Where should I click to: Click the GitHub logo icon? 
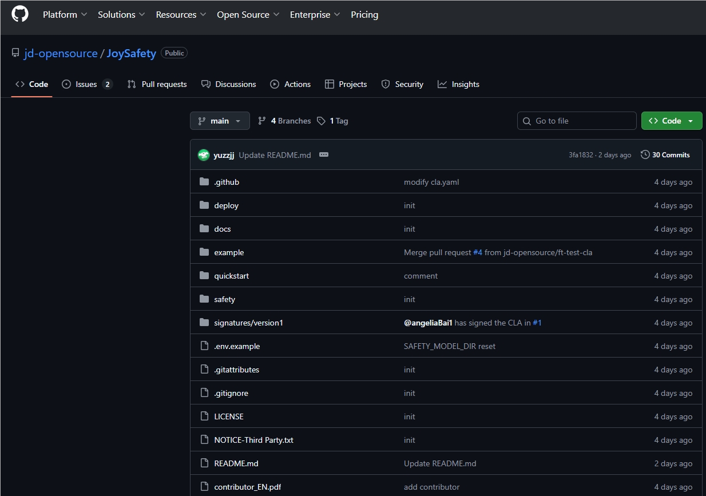[20, 14]
